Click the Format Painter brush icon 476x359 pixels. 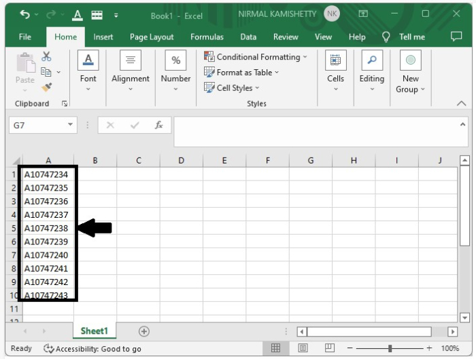click(46, 88)
